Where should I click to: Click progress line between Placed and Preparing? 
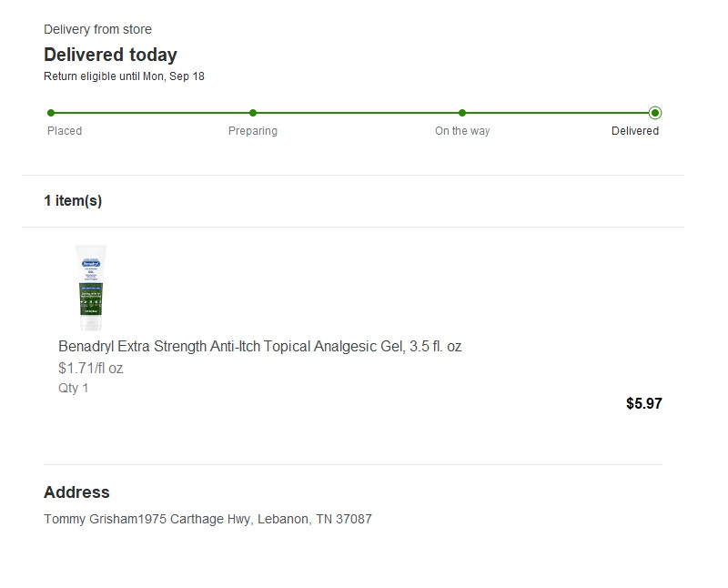point(152,113)
